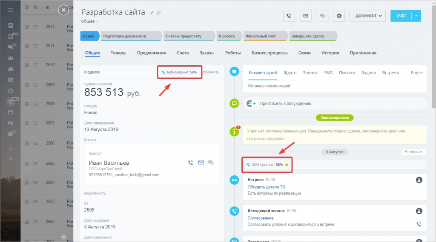Screen dimensions: 436x242
Task: Open the ДОКУМЕНТ dropdown
Action: pyautogui.click(x=367, y=16)
